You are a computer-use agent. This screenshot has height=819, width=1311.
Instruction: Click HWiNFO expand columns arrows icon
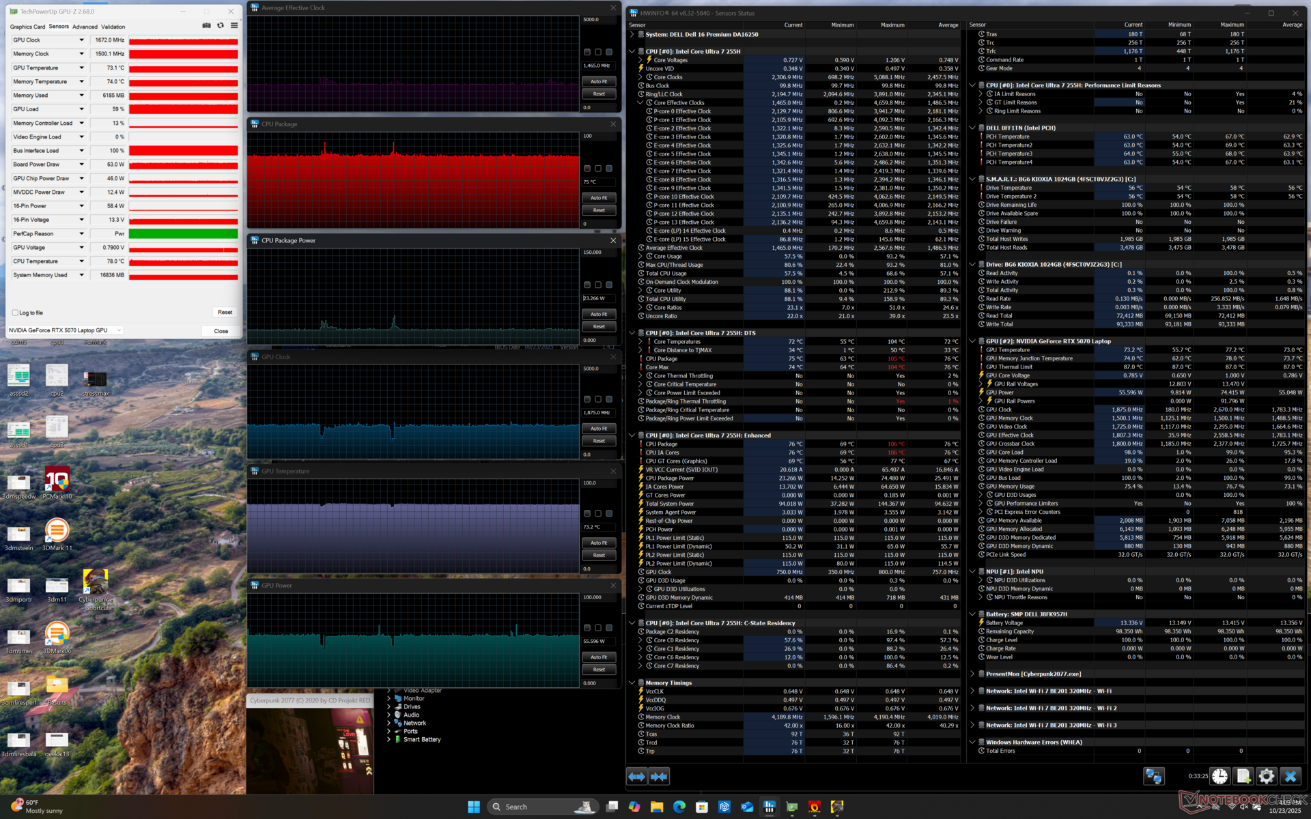(636, 777)
